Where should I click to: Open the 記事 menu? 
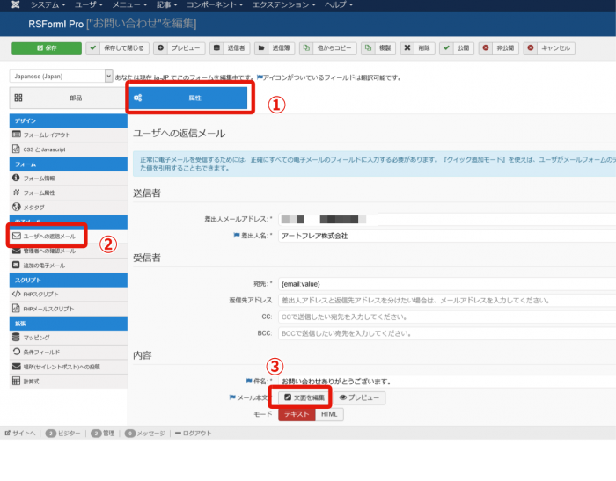click(166, 4)
